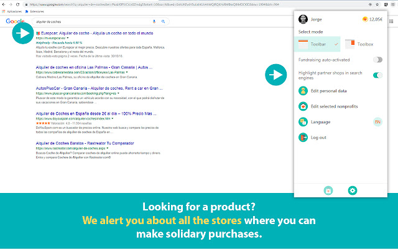This screenshot has width=398, height=249.
Task: Click the search box with 'alquiler de coches'
Action: coord(87,22)
